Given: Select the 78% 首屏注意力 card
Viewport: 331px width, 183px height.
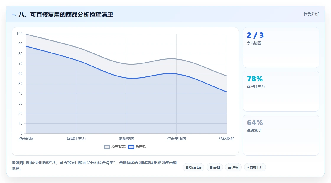Looking at the screenshot, I should click(281, 91).
